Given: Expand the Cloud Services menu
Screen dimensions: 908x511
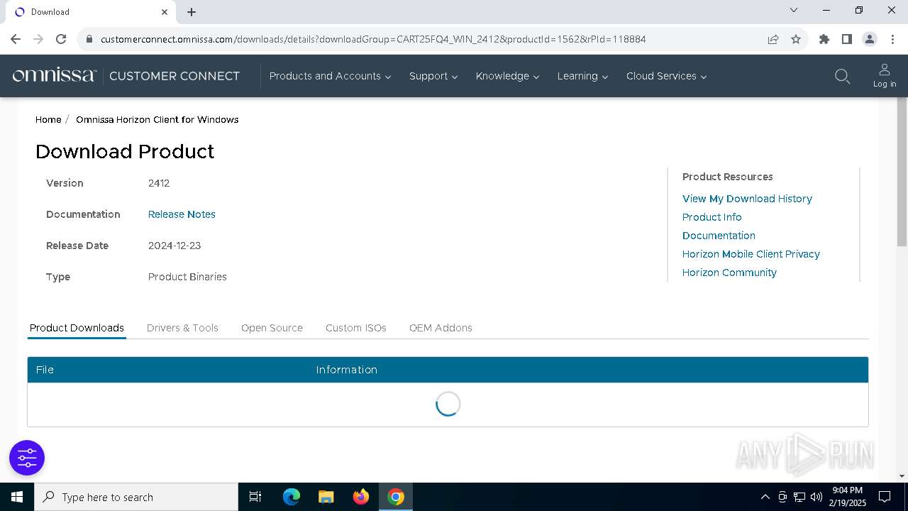Looking at the screenshot, I should [666, 76].
